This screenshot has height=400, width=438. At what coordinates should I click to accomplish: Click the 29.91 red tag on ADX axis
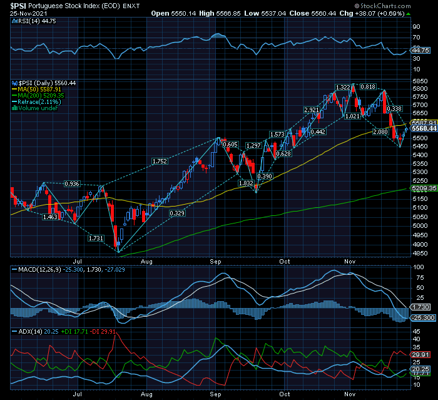pyautogui.click(x=420, y=355)
